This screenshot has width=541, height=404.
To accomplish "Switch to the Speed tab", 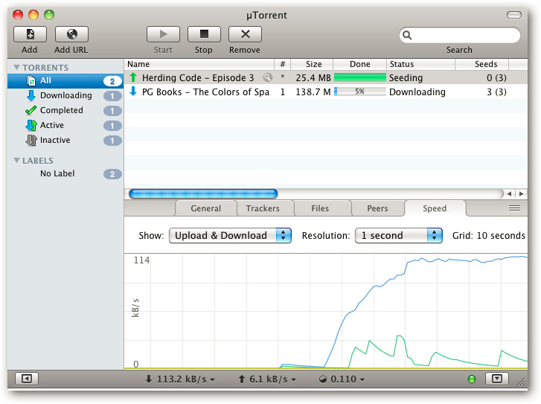I will pos(435,208).
